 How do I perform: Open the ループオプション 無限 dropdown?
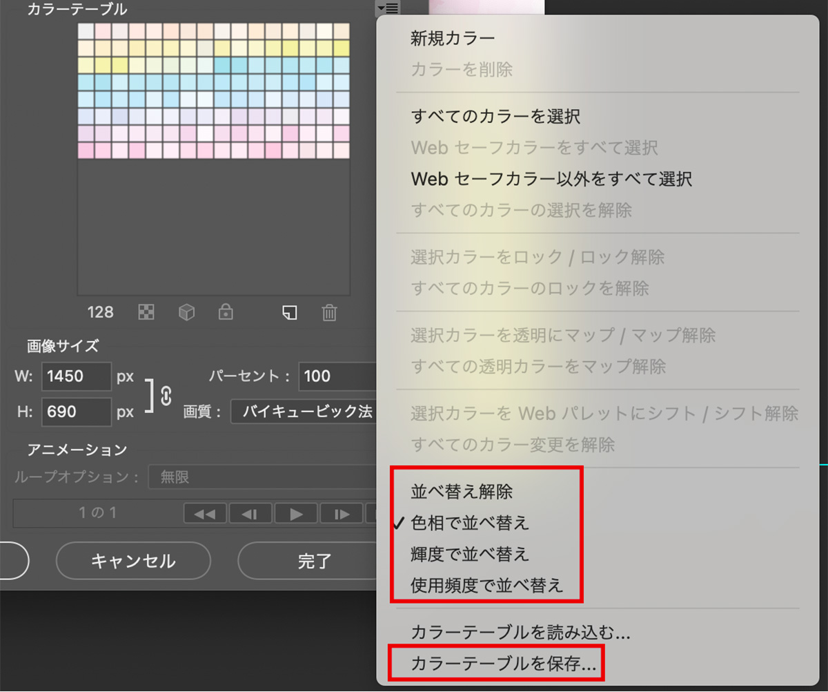pyautogui.click(x=264, y=477)
